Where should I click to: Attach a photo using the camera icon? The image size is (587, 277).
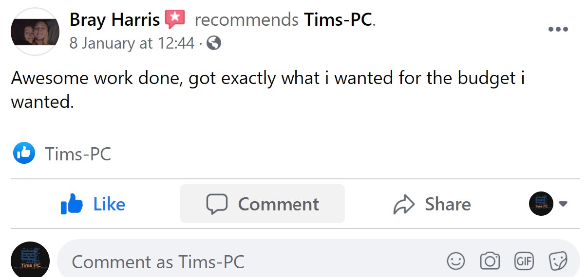(x=490, y=261)
